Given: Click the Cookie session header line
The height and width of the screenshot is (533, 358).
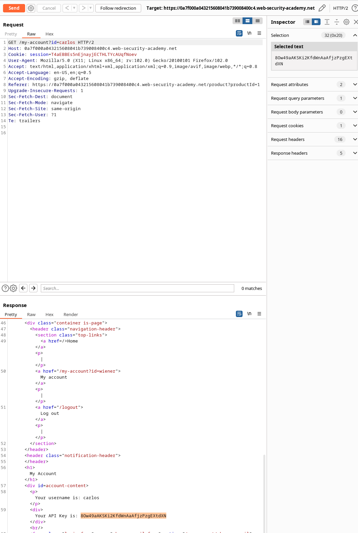Looking at the screenshot, I should (73, 55).
